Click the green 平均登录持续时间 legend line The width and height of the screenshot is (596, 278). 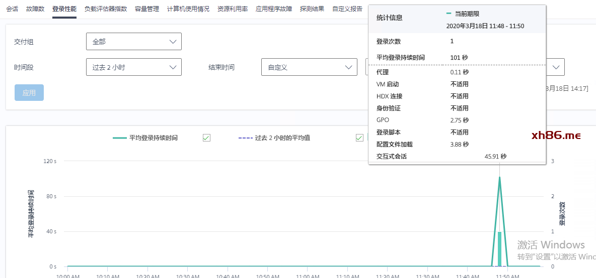tap(119, 137)
